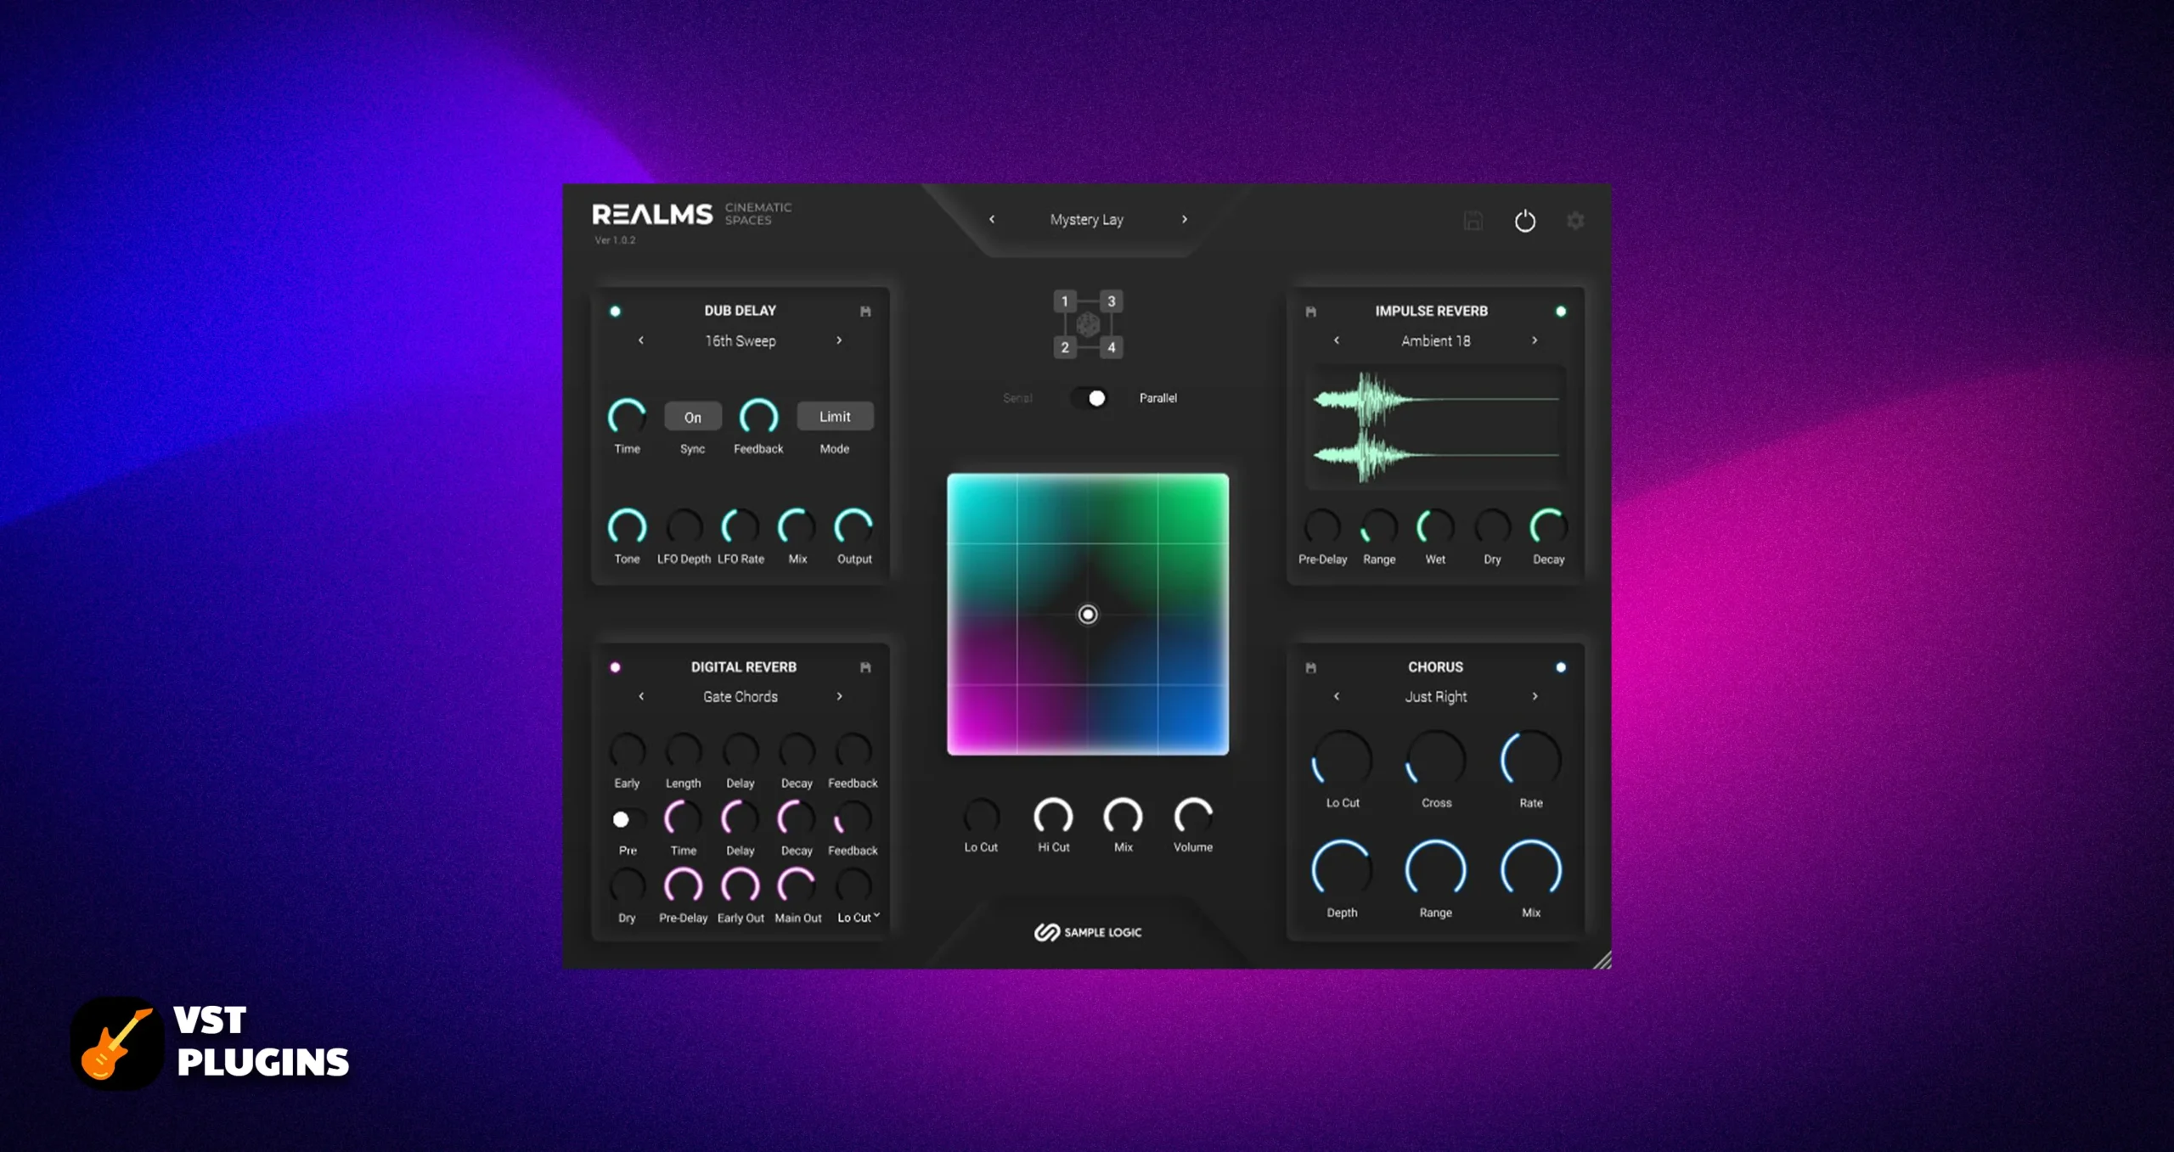This screenshot has height=1152, width=2174.
Task: Toggle the Digital Reverb Pre switch
Action: tap(628, 819)
